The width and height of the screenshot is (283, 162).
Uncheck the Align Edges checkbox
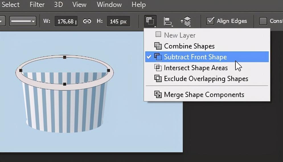210,21
